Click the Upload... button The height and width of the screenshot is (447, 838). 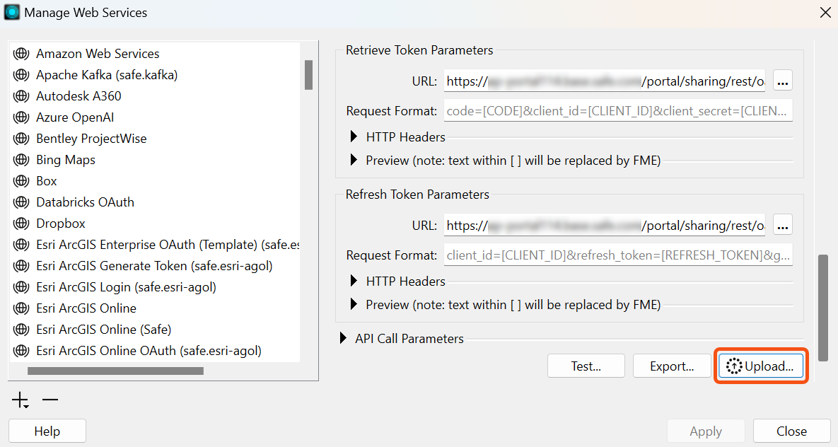[761, 366]
